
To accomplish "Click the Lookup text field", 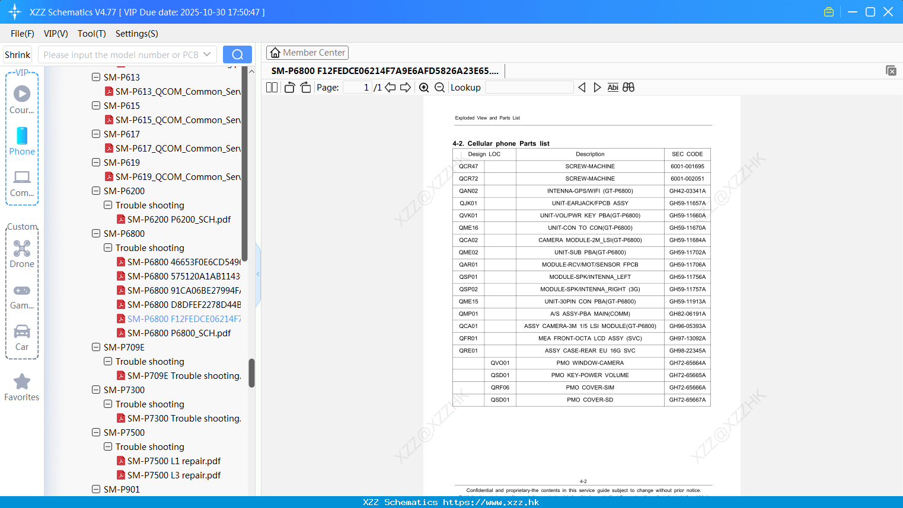I will [529, 87].
